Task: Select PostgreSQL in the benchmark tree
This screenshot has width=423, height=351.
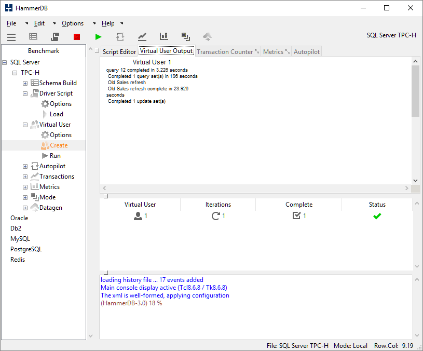Action: tap(26, 249)
